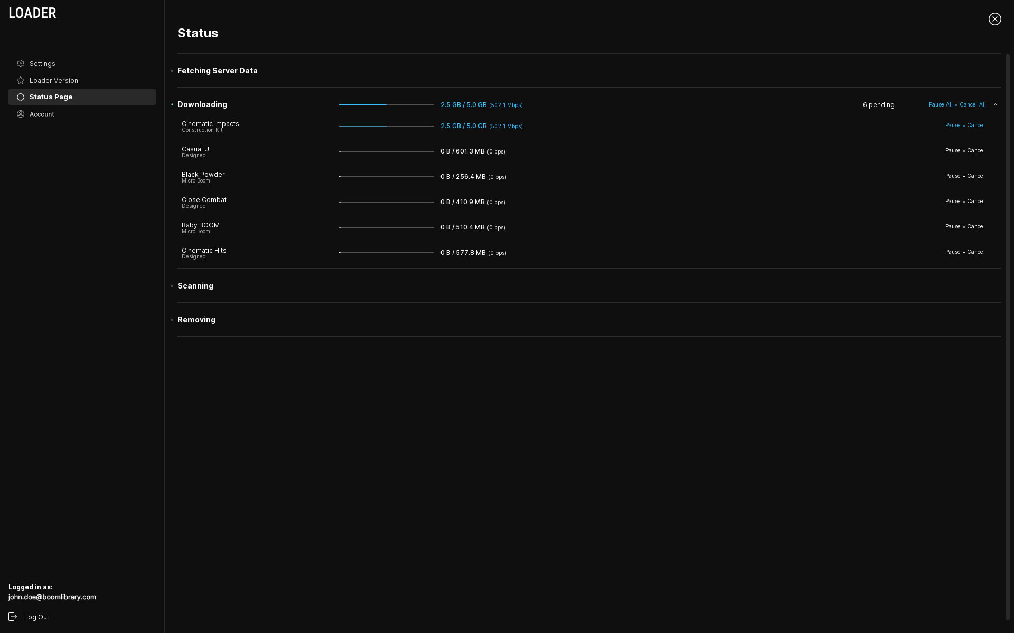The height and width of the screenshot is (633, 1014).
Task: Pause the Cinematic Impacts download
Action: 952,126
